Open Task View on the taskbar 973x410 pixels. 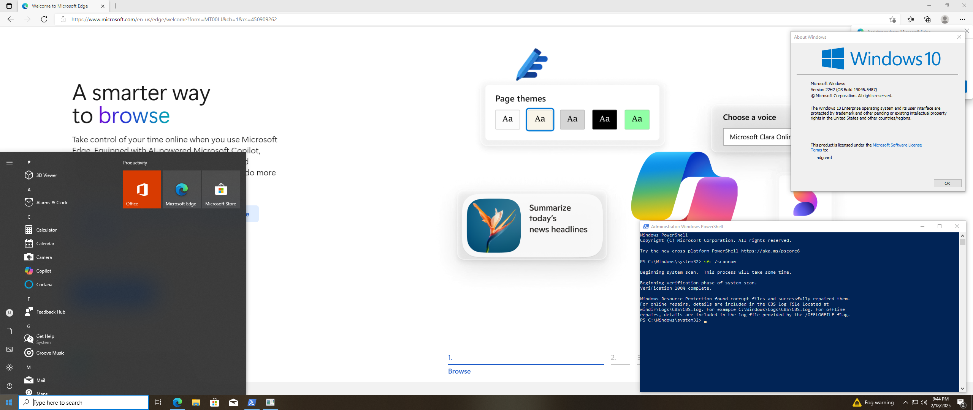tap(158, 402)
